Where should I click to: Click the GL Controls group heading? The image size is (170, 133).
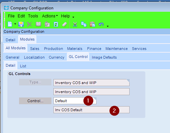tap(19, 74)
